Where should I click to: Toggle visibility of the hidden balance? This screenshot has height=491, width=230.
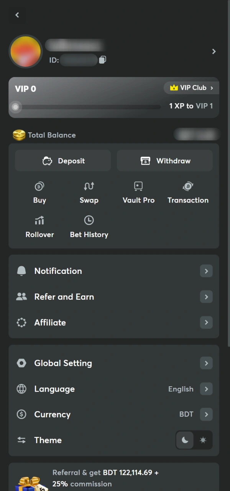196,135
